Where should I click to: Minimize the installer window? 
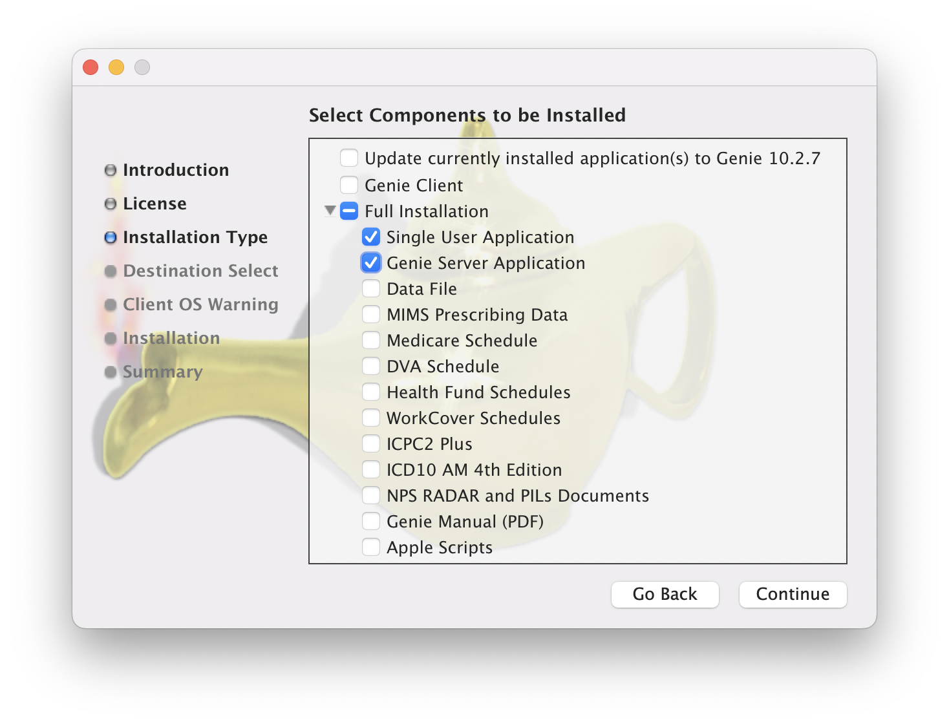tap(116, 67)
